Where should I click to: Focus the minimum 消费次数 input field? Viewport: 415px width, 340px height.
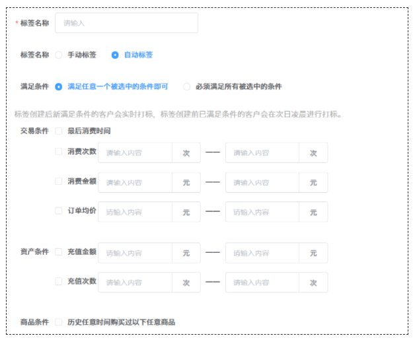click(x=135, y=153)
